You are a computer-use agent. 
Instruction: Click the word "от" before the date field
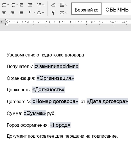(83, 102)
